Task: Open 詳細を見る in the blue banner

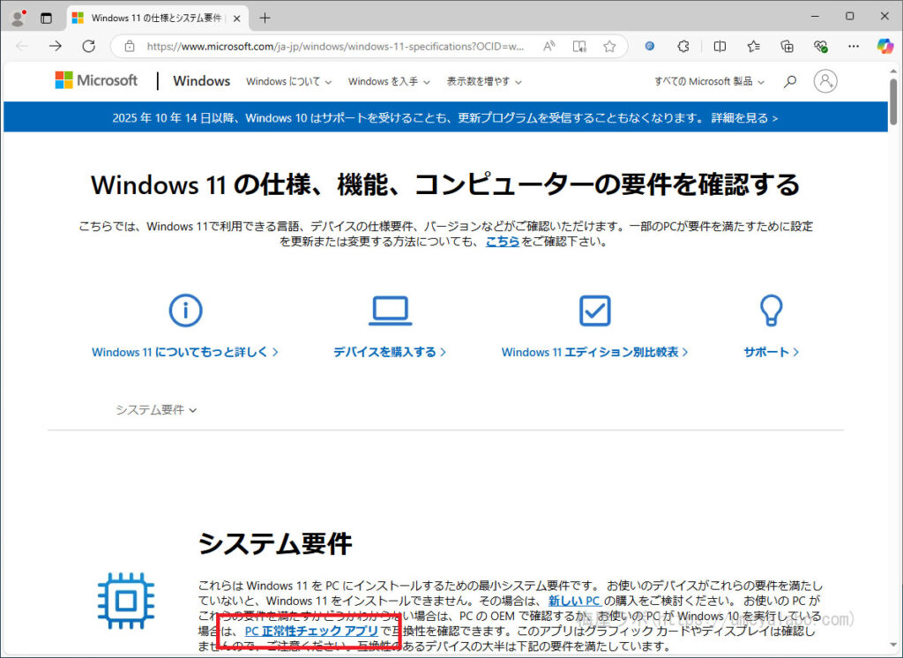Action: (744, 118)
